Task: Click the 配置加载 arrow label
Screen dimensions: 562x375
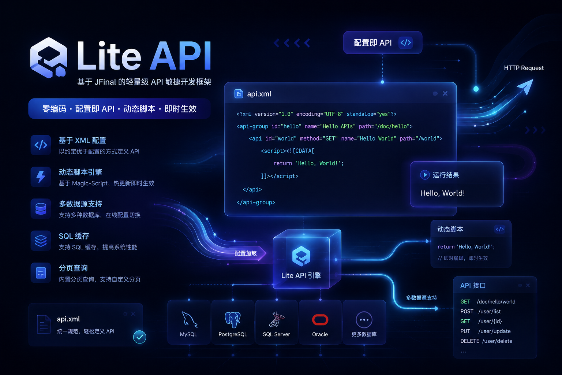Action: pos(246,253)
